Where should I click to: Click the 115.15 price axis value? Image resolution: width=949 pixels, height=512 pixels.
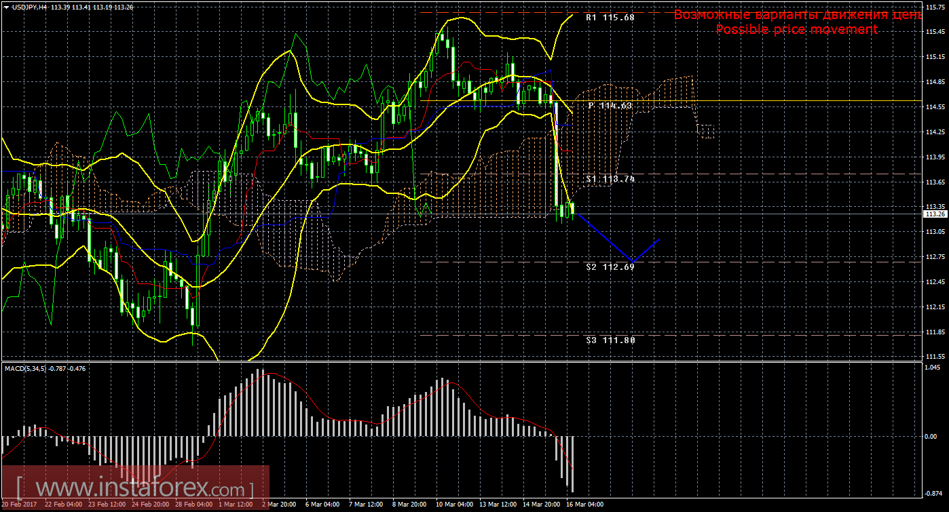pyautogui.click(x=935, y=57)
